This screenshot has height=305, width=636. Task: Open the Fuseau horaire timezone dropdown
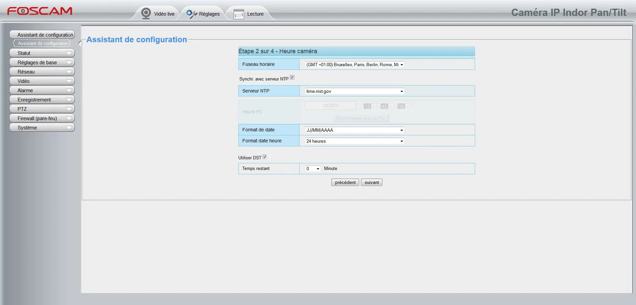(x=354, y=65)
